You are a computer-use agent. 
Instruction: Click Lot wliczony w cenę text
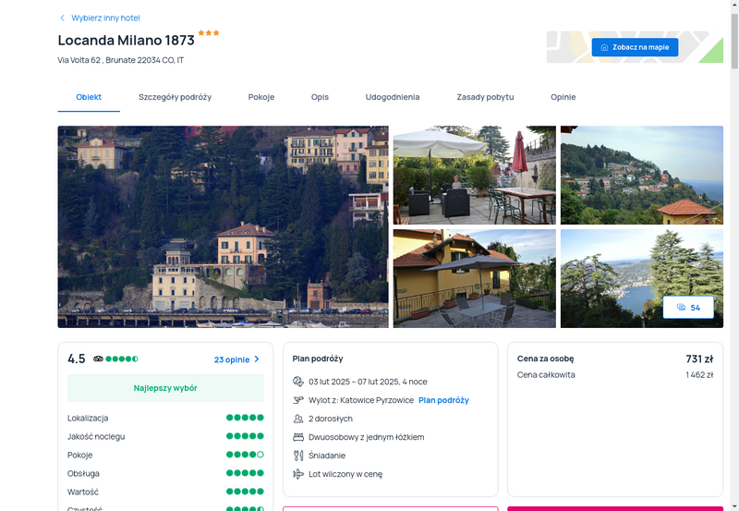(x=345, y=474)
